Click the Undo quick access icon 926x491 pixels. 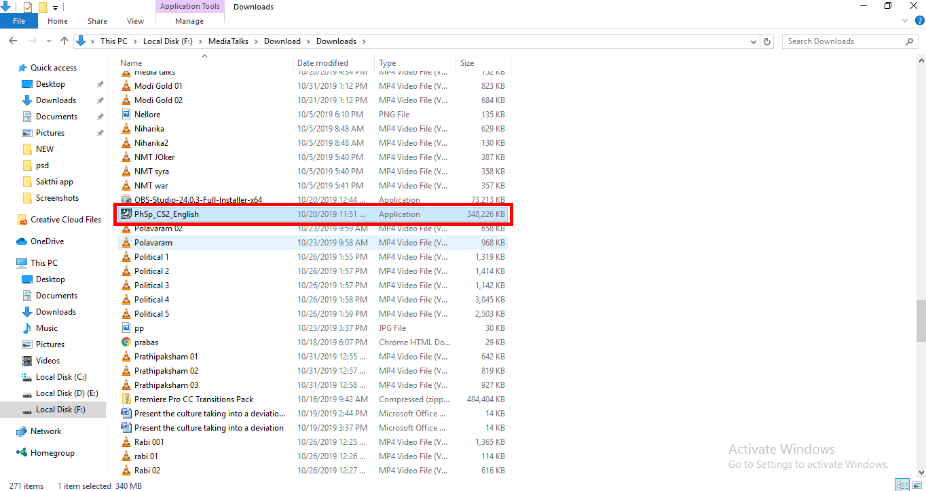[x=5, y=6]
